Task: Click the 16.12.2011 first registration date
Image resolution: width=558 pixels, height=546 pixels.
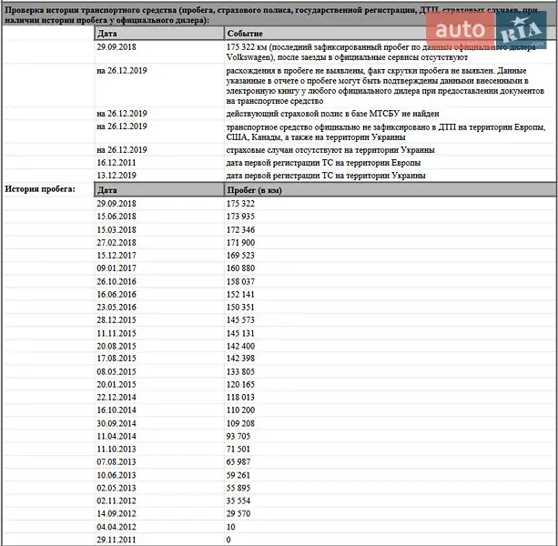Action: point(117,162)
